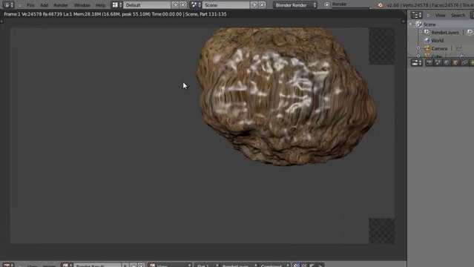Expand the Scene tree item
The image size is (474, 267).
411,24
